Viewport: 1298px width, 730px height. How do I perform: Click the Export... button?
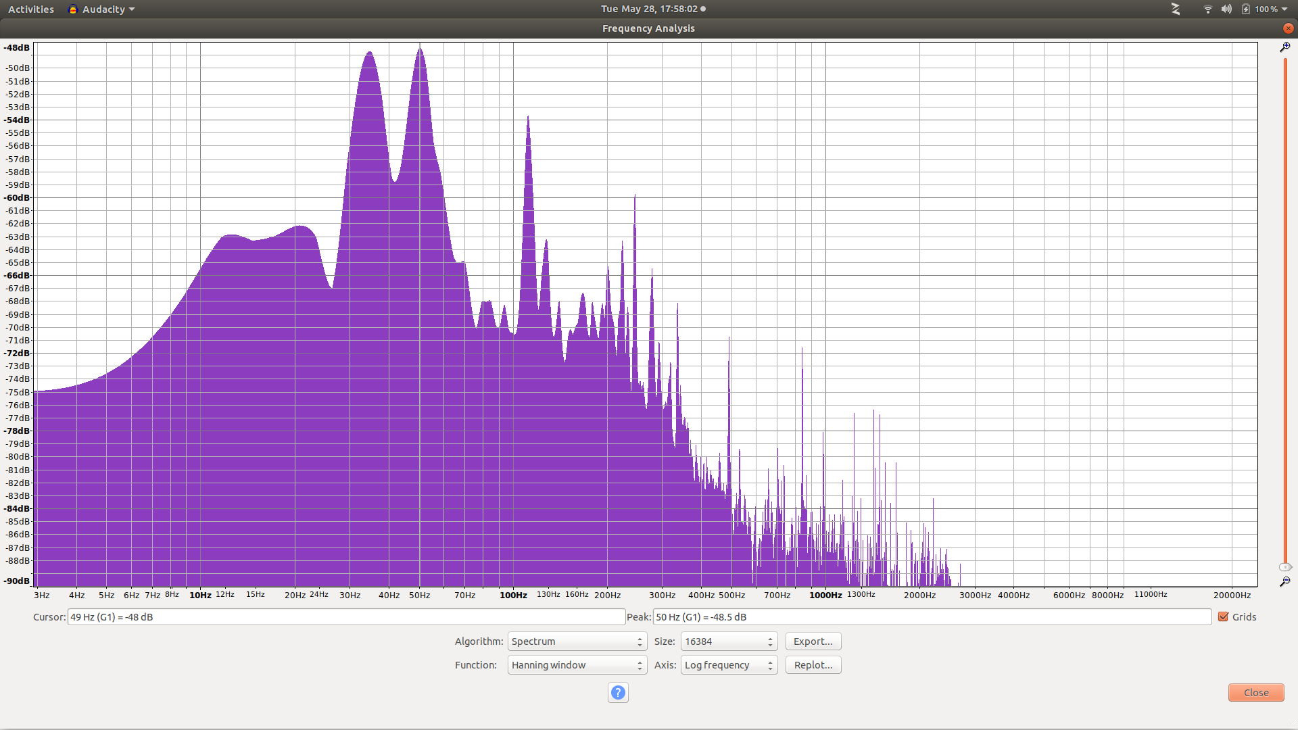tap(813, 641)
